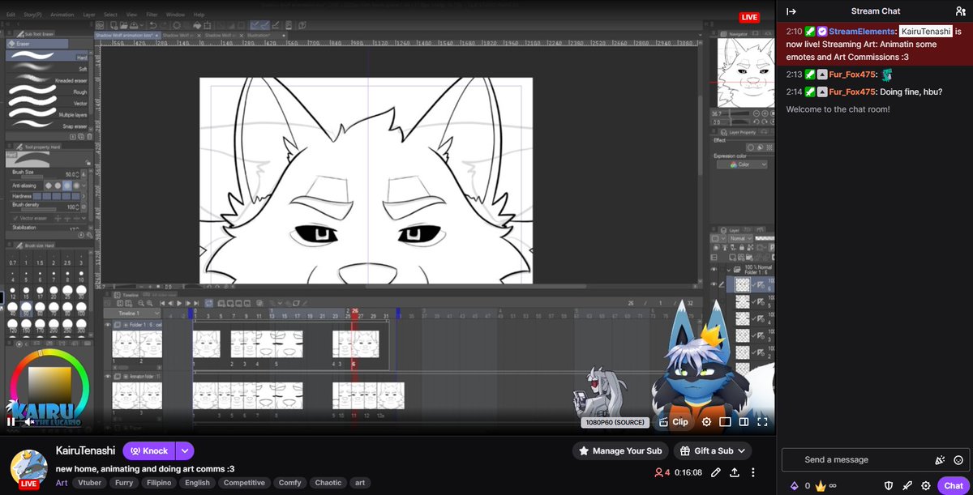Viewport: 973px width, 495px height.
Task: Select the Rough eraser sub tool
Action: tap(48, 92)
